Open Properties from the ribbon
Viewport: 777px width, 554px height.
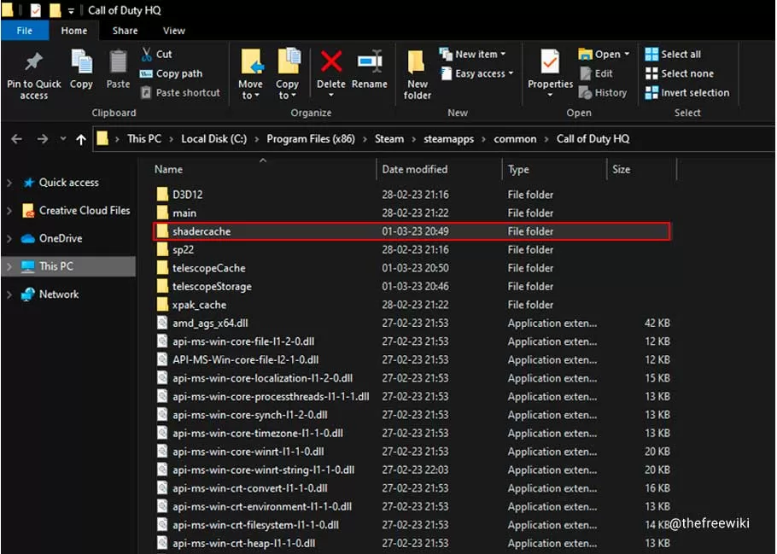tap(550, 73)
